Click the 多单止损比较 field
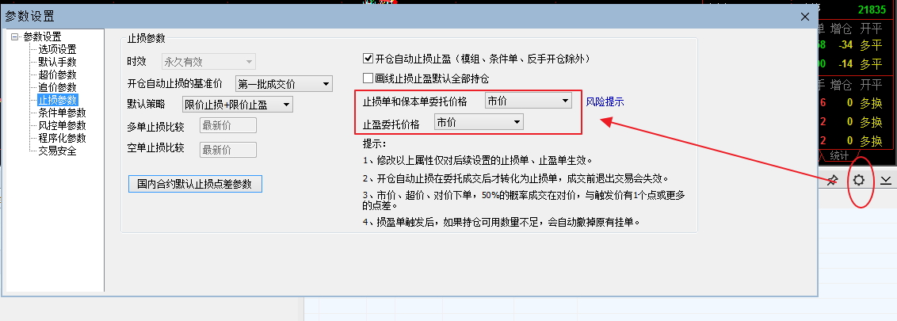 (227, 125)
